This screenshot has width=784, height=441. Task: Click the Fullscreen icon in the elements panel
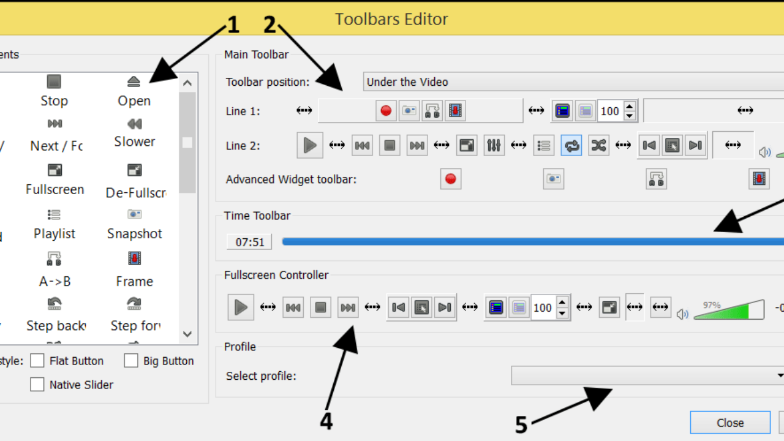[x=54, y=170]
